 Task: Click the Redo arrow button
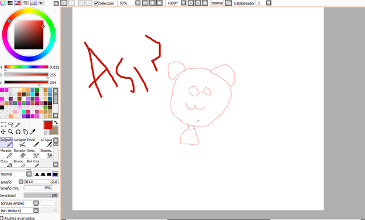[72, 3]
